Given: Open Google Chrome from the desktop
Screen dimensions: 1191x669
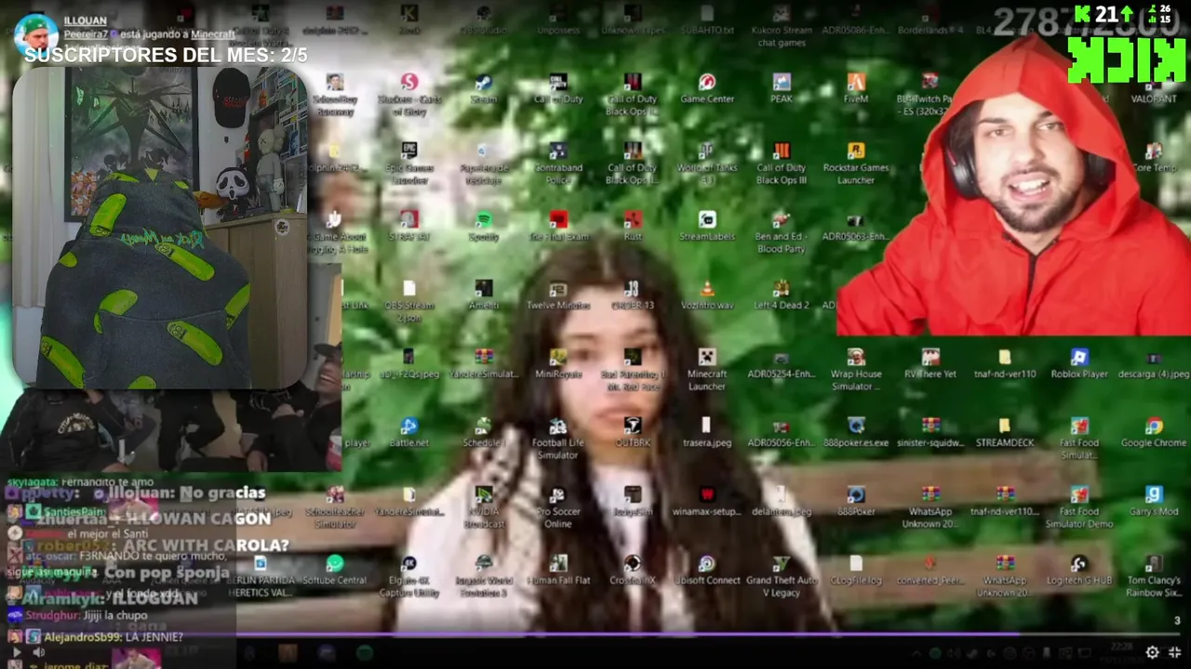Looking at the screenshot, I should (x=1154, y=432).
